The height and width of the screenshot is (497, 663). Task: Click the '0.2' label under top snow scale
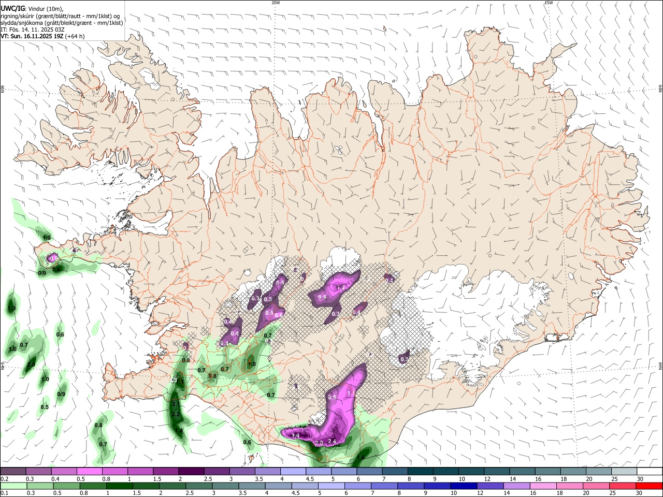tap(4, 479)
